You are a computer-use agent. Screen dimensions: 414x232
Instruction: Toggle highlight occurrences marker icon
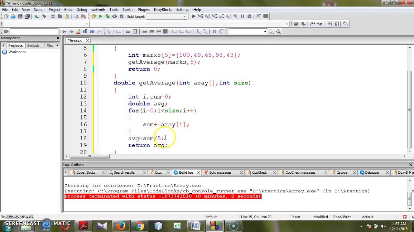pos(78,32)
